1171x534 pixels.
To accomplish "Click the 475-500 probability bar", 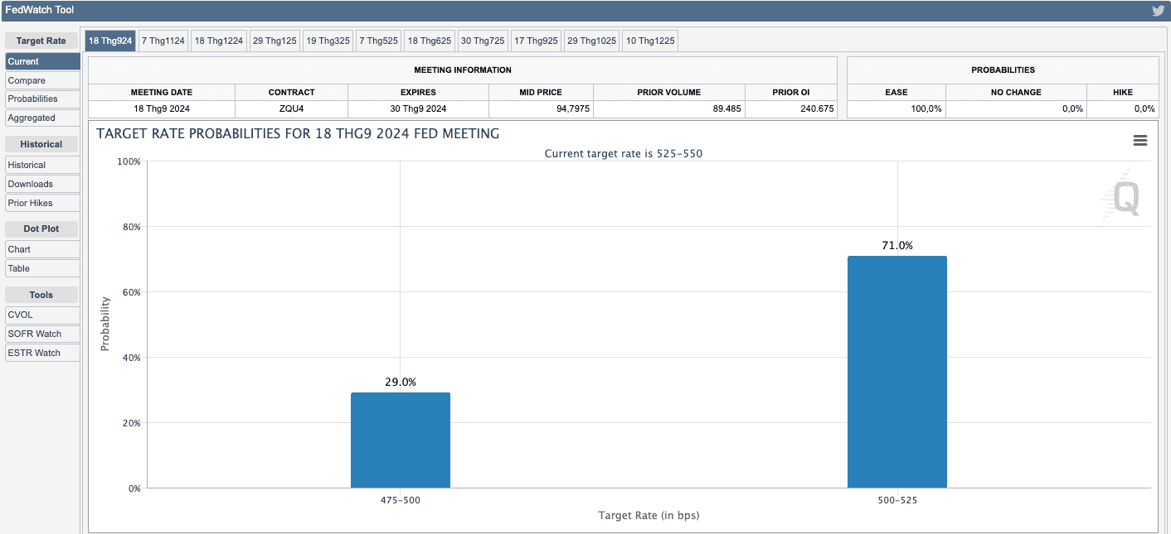I will pyautogui.click(x=400, y=440).
